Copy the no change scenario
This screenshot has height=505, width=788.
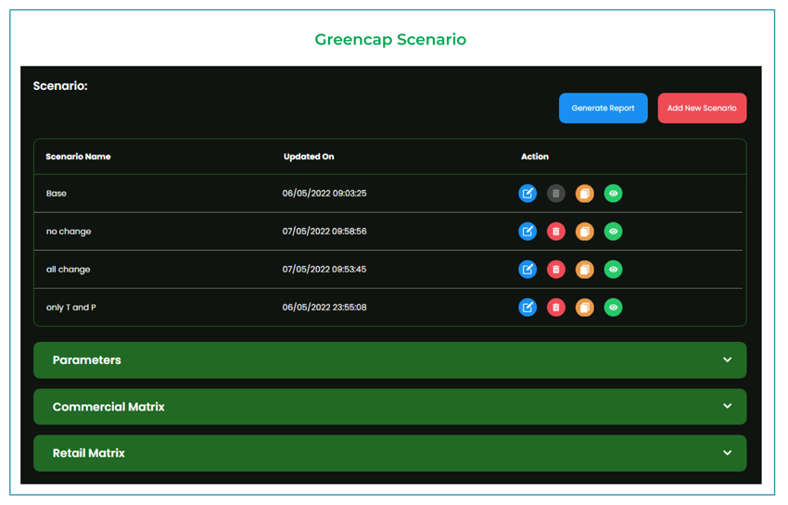[x=584, y=231]
